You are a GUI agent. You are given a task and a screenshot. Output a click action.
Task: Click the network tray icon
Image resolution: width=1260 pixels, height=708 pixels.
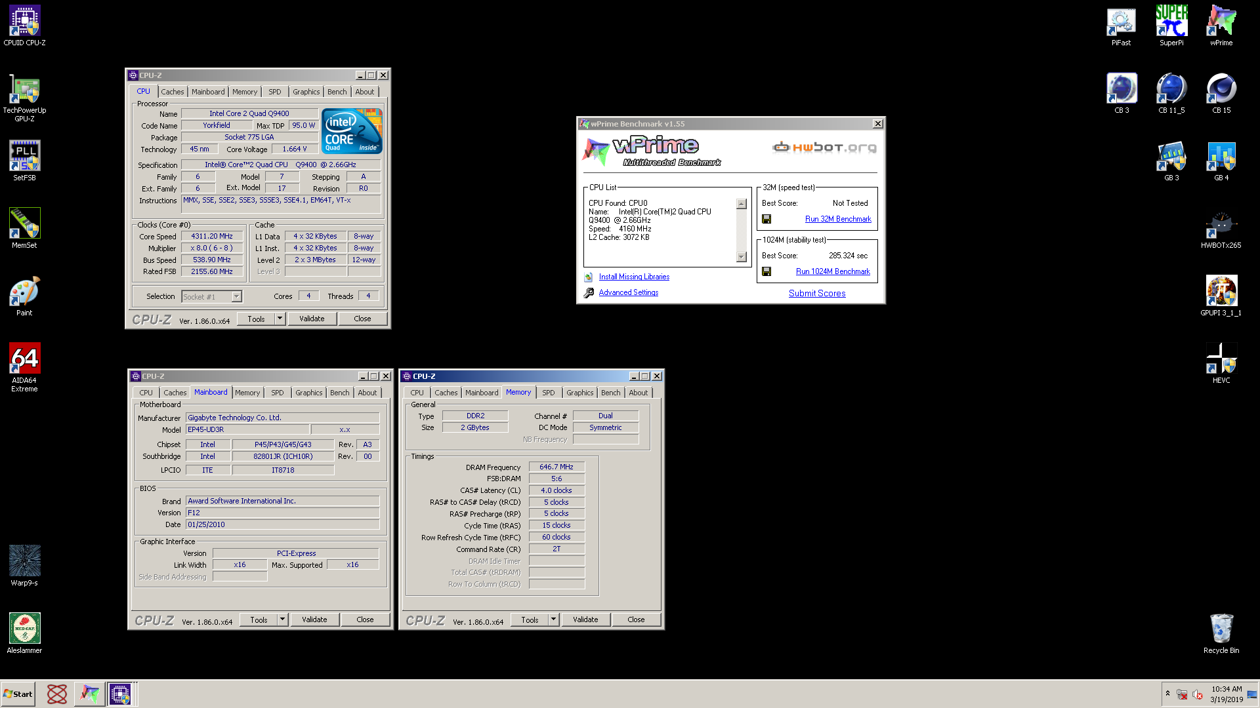point(1182,694)
